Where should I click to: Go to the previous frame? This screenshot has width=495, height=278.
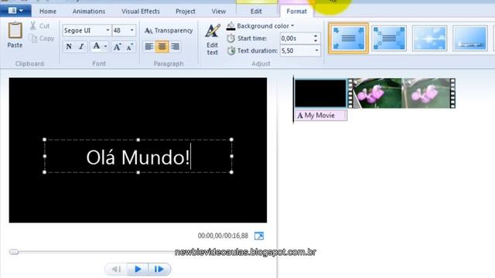[117, 270]
